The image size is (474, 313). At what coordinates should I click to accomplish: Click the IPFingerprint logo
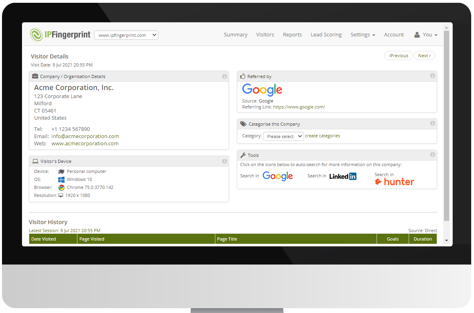coord(60,35)
